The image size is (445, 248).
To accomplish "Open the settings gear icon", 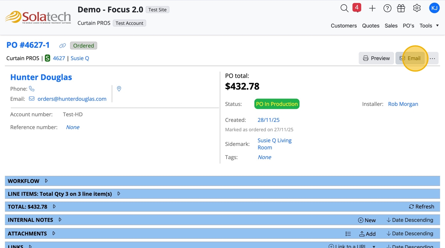I will [417, 8].
